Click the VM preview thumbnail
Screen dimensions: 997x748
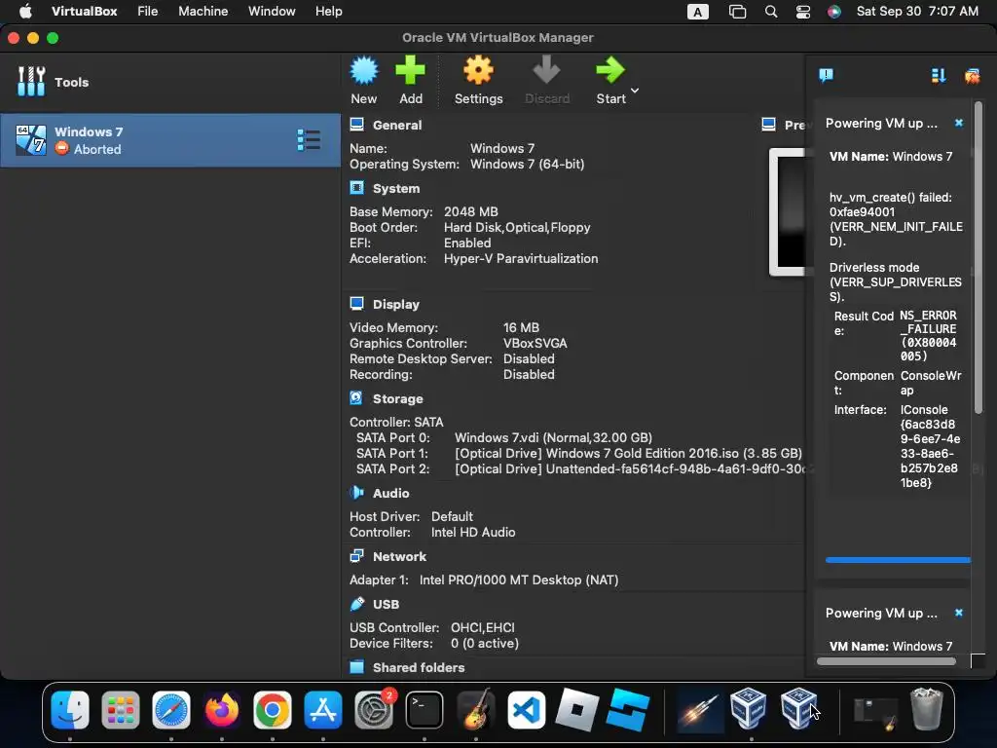coord(787,212)
